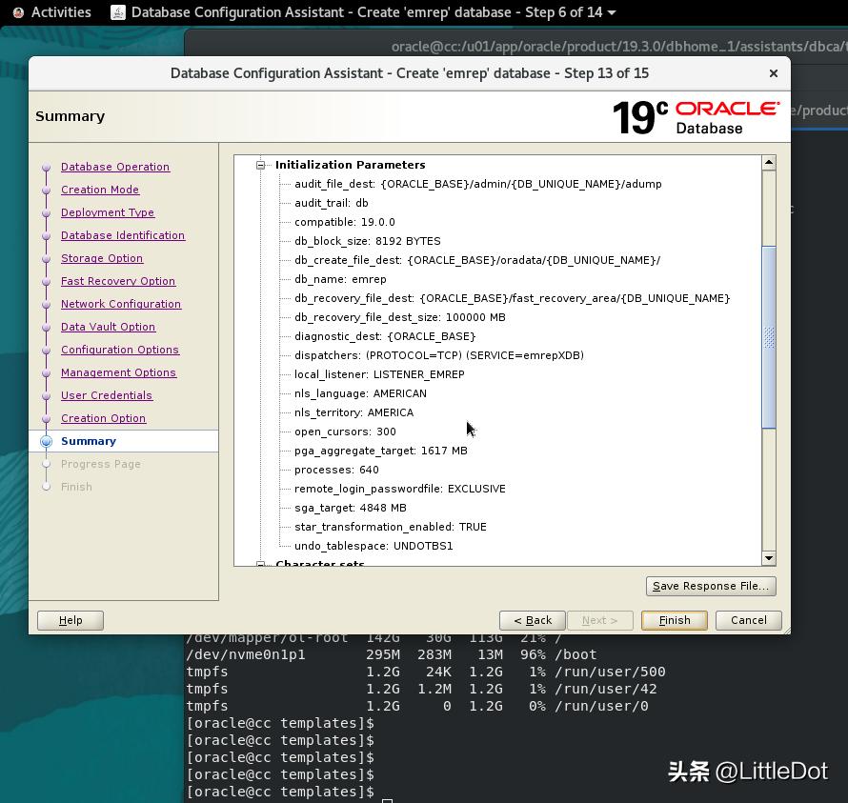Image resolution: width=848 pixels, height=803 pixels.
Task: Jump to Data Vault Option step
Action: (x=109, y=327)
